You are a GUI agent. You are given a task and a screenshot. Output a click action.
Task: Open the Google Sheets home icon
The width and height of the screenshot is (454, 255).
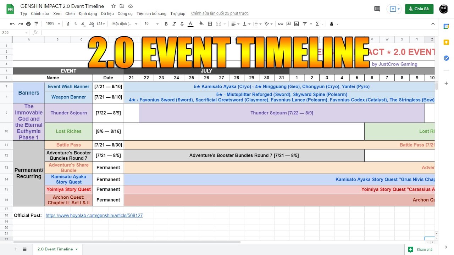coord(10,9)
